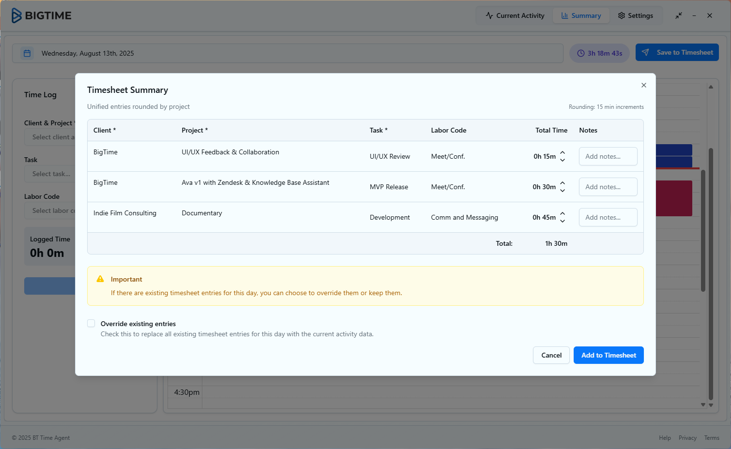Increase time for Documentary project row
The height and width of the screenshot is (449, 731).
click(563, 213)
